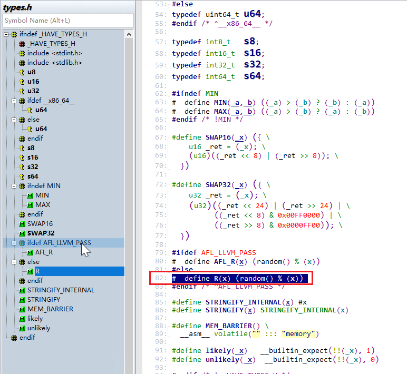Screen dimensions: 407x374
Task: Click the SWAP16 macro icon
Action: coord(22,224)
